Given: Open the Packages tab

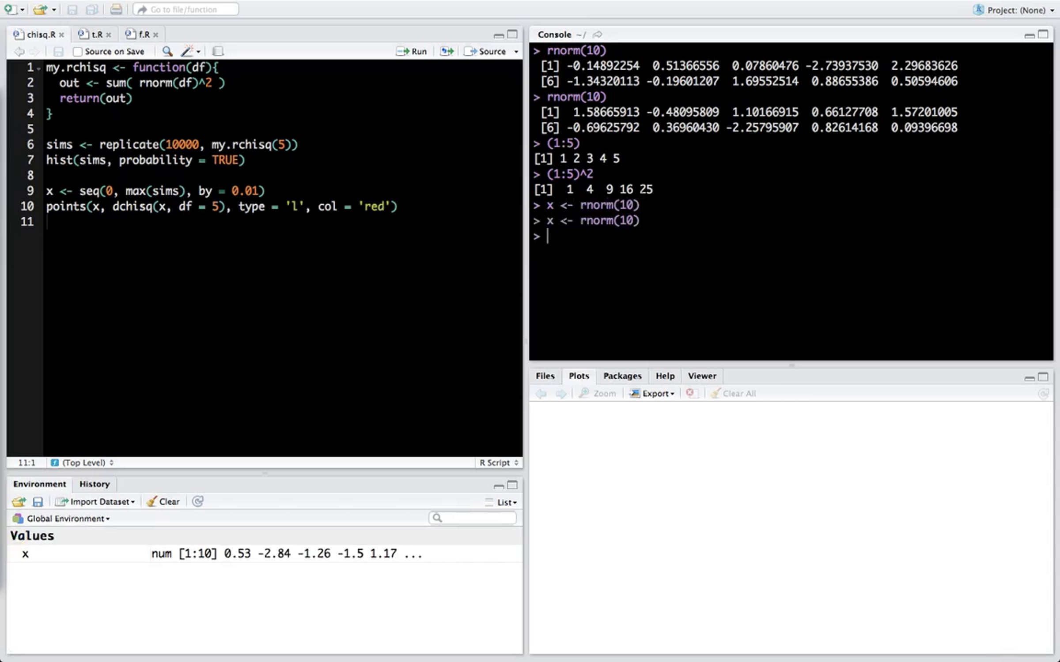Looking at the screenshot, I should click(622, 376).
